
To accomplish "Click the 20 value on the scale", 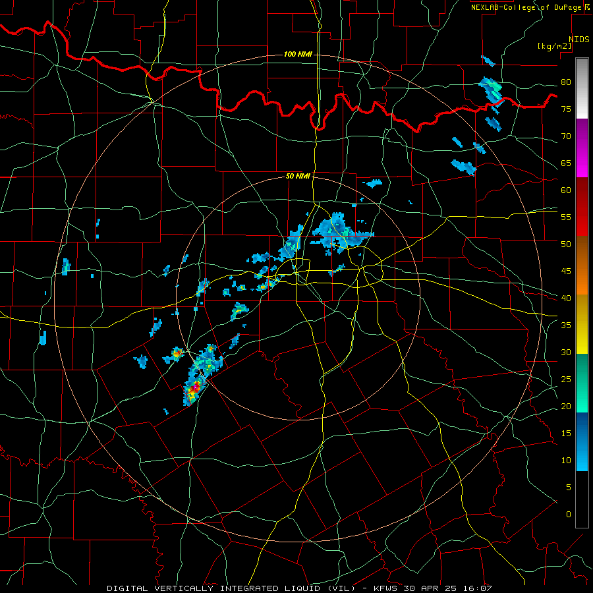I will (566, 406).
